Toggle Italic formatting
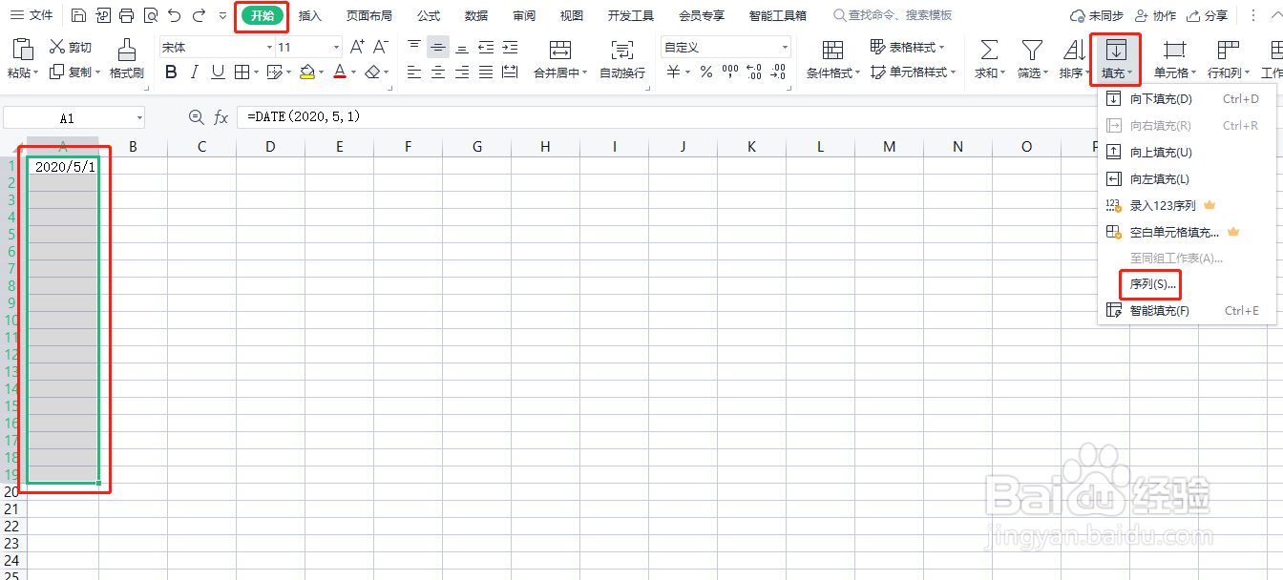Viewport: 1283px width, 580px height. (x=195, y=72)
